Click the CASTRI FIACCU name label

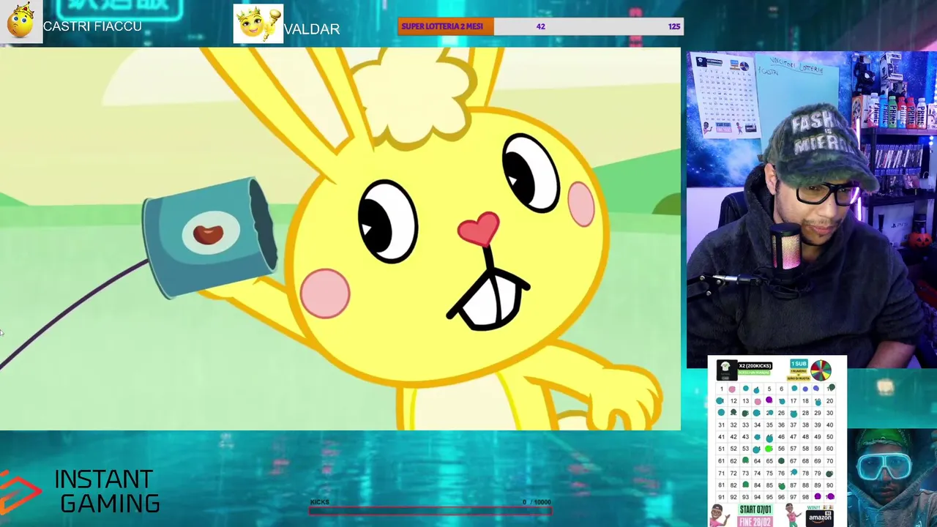tap(92, 26)
